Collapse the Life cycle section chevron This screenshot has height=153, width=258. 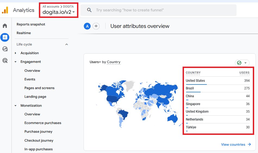coord(67,44)
